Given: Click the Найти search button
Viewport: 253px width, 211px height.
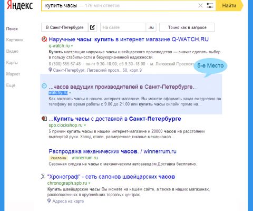Looking at the screenshot, I should pyautogui.click(x=229, y=6).
